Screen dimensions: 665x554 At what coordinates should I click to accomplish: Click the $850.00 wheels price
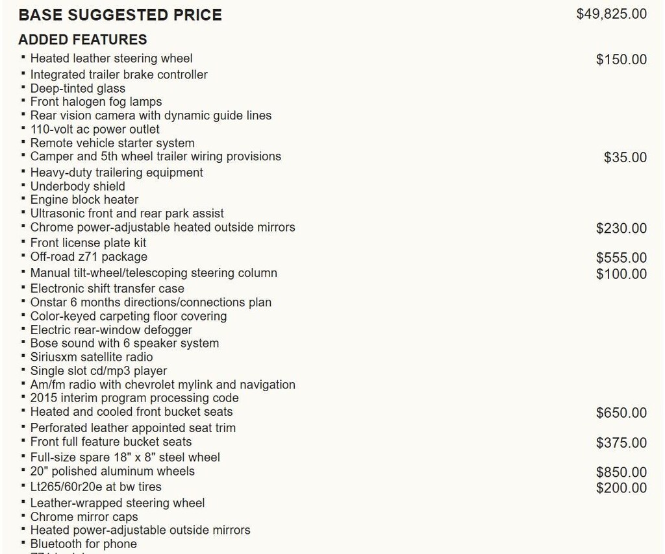(x=621, y=472)
